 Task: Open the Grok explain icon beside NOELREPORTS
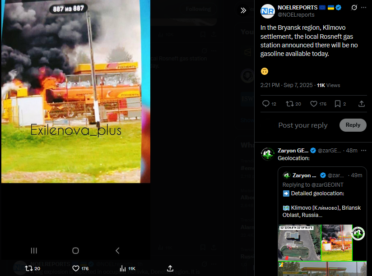click(x=354, y=8)
